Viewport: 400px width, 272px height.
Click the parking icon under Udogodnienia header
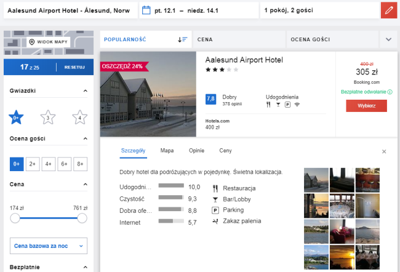(x=287, y=105)
